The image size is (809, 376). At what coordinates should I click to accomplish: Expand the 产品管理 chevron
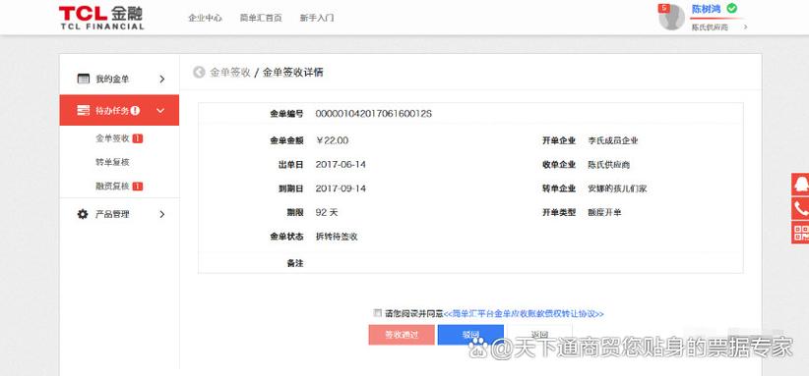pos(162,214)
